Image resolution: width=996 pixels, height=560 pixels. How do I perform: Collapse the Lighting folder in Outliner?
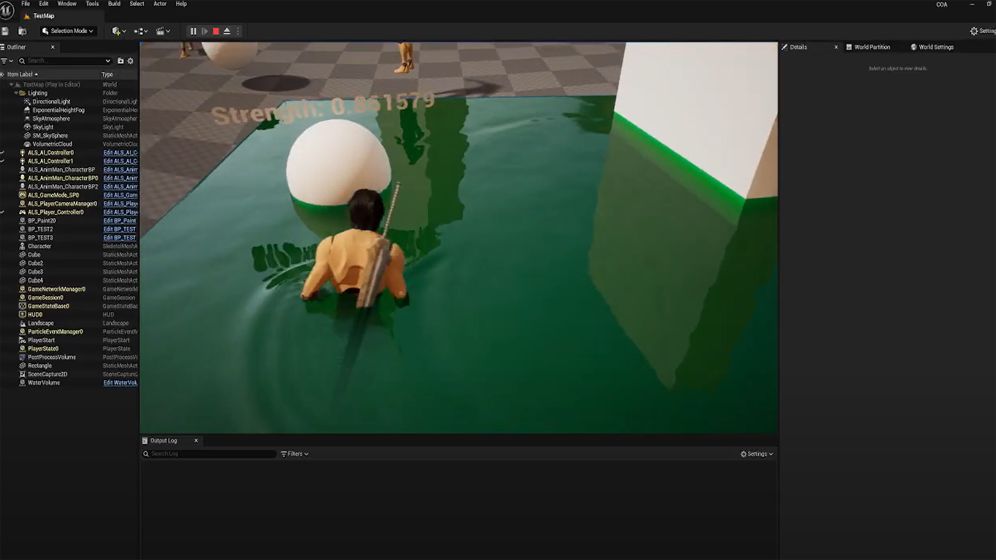(x=16, y=93)
